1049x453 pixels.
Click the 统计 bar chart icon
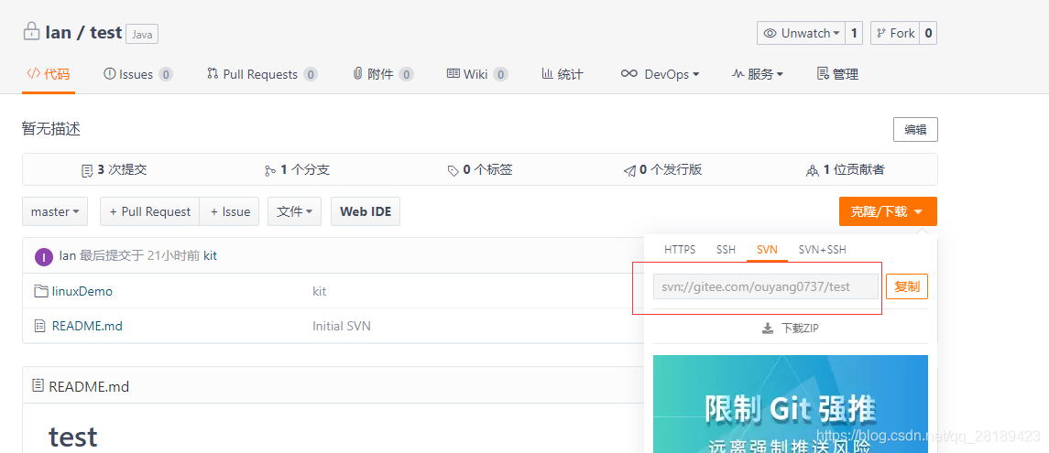[x=547, y=73]
